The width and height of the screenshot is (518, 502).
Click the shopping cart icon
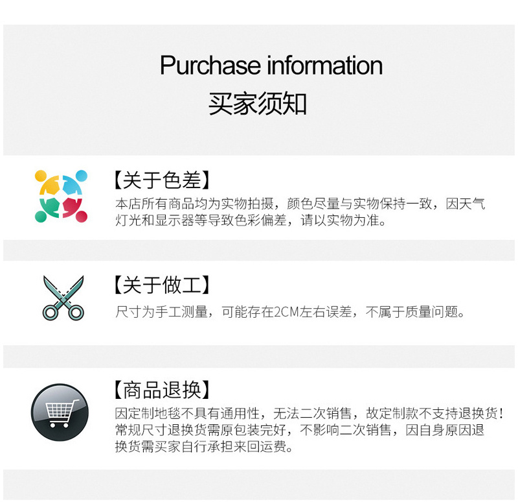(60, 412)
